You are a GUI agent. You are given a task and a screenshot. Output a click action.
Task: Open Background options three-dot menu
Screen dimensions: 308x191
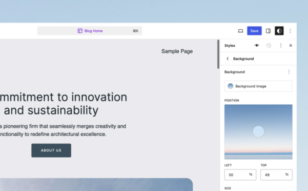click(x=289, y=72)
